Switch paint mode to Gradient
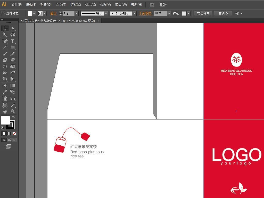Viewport: 264px width, 198px height. click(9, 134)
